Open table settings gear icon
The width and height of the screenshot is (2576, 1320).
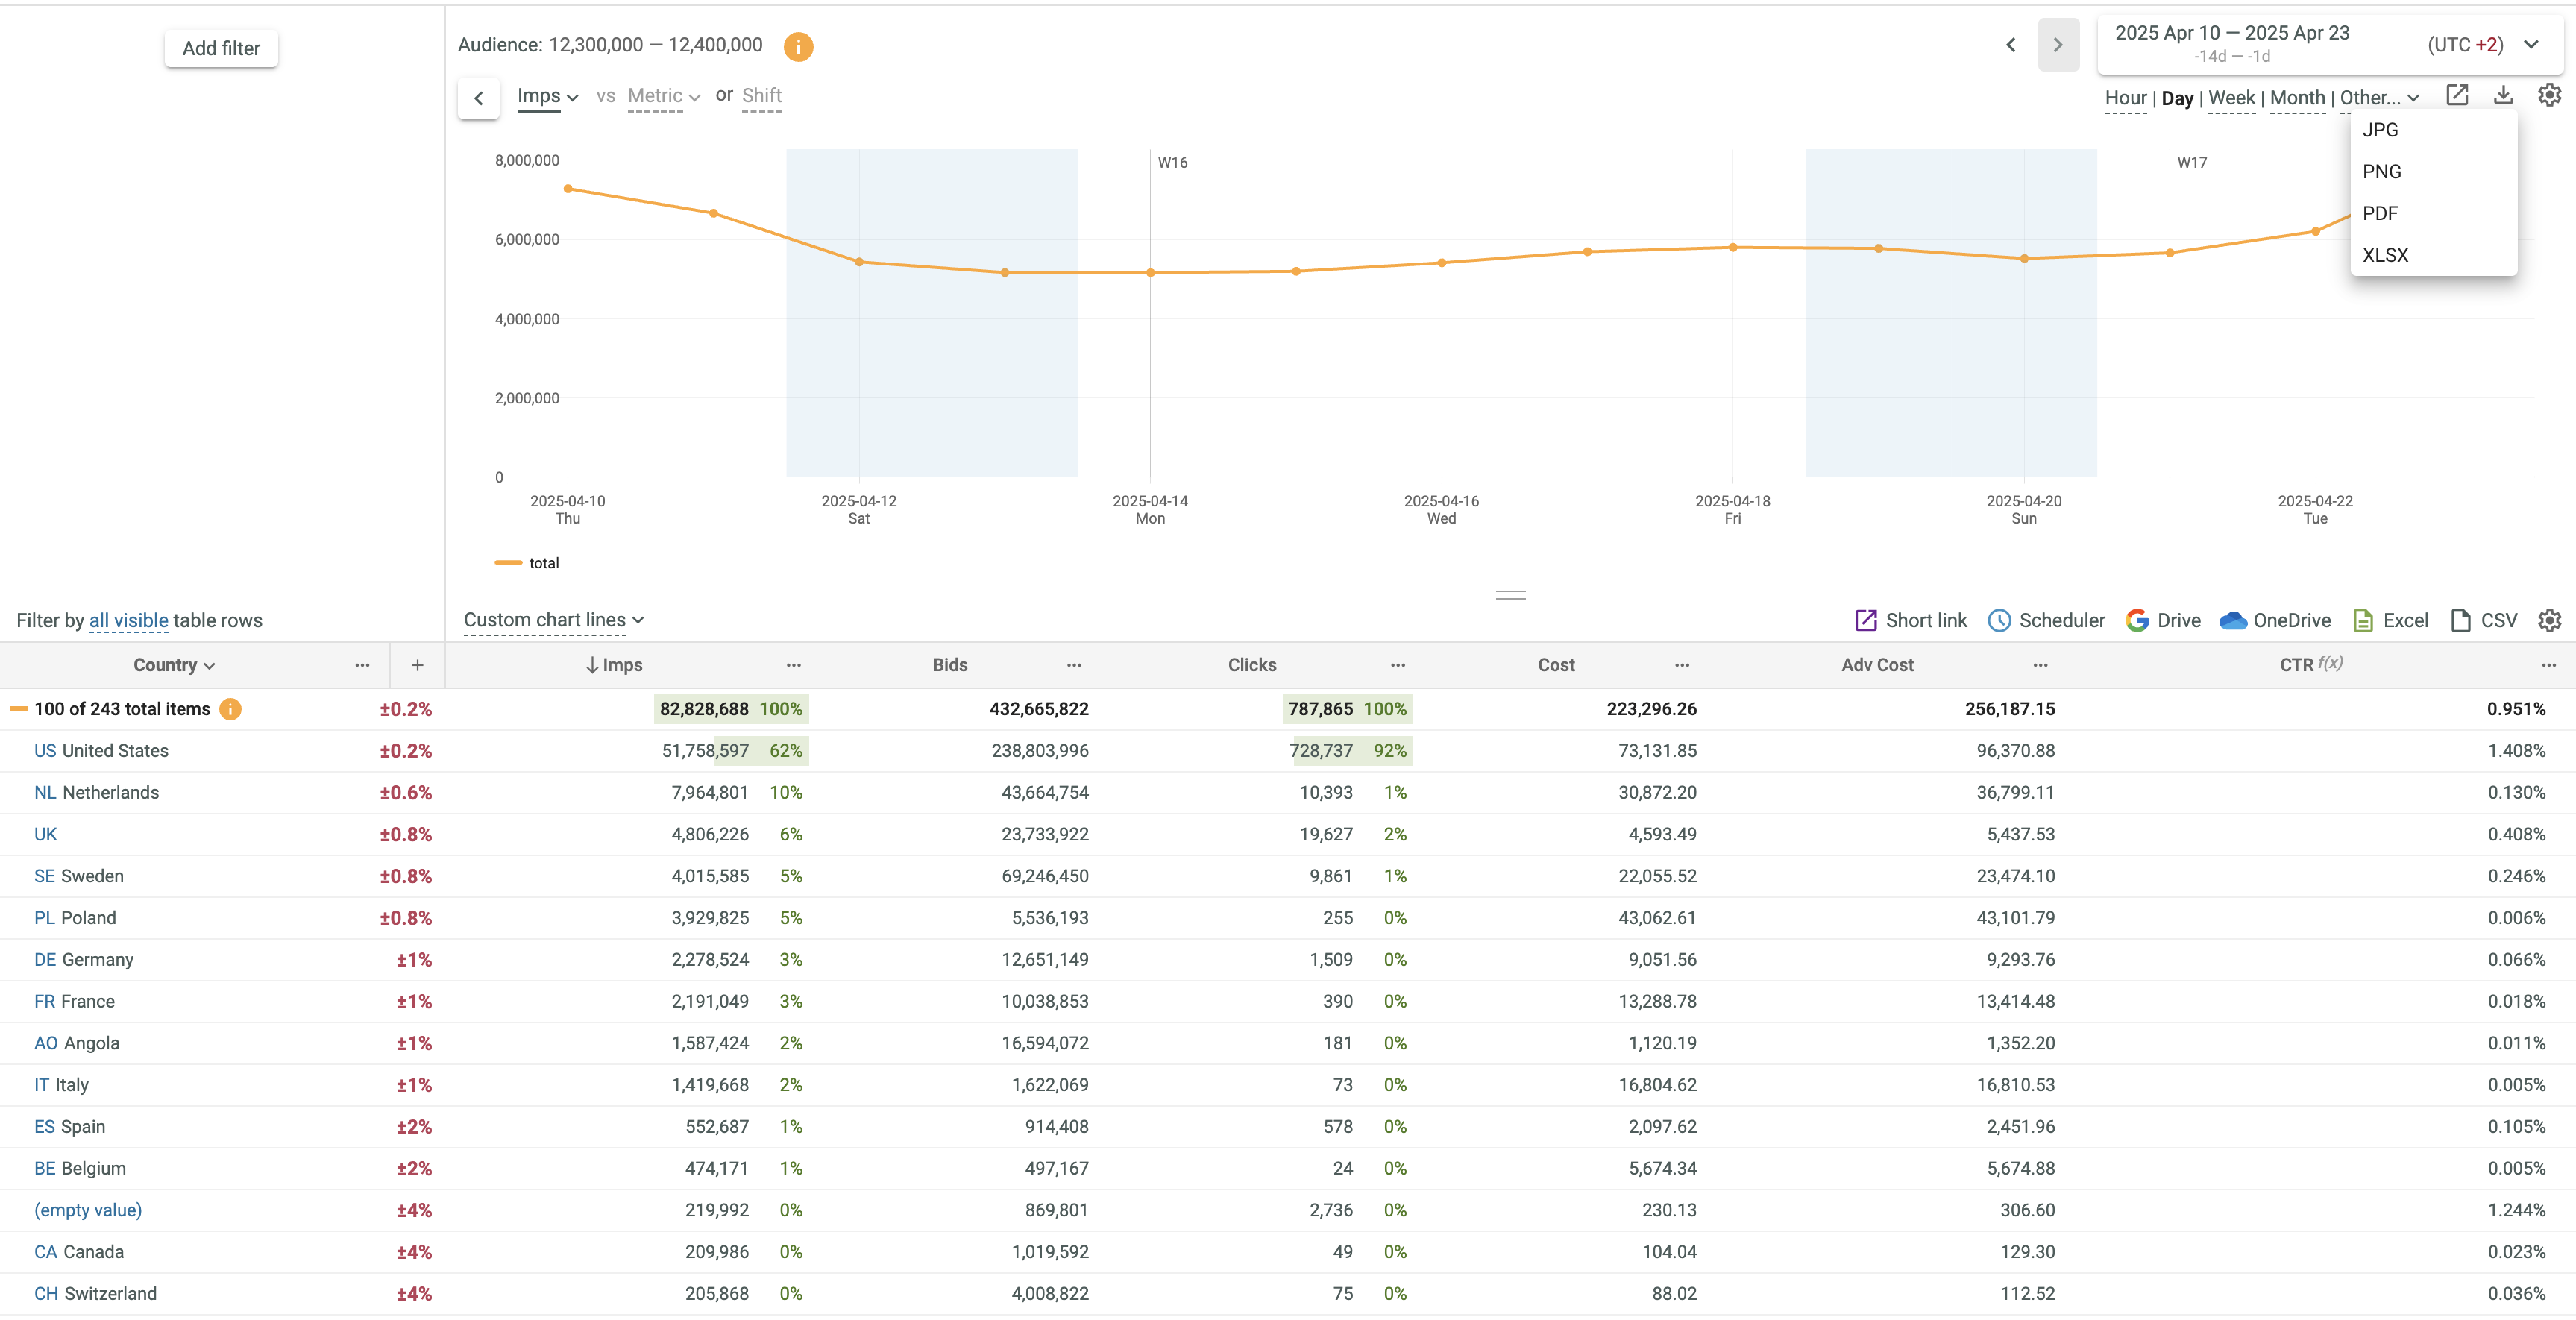click(x=2549, y=620)
